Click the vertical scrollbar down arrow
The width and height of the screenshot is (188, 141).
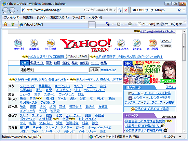pos(184,131)
